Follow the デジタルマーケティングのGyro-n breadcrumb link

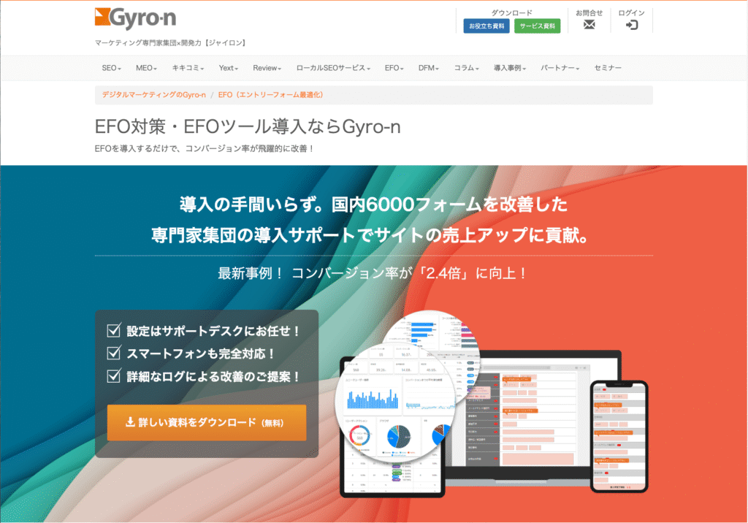[153, 95]
